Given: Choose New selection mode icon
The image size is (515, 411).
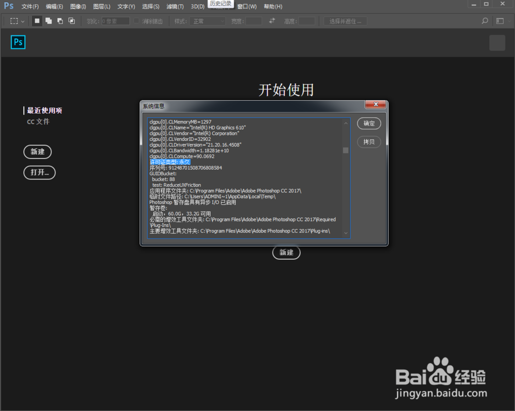Looking at the screenshot, I should pos(37,21).
